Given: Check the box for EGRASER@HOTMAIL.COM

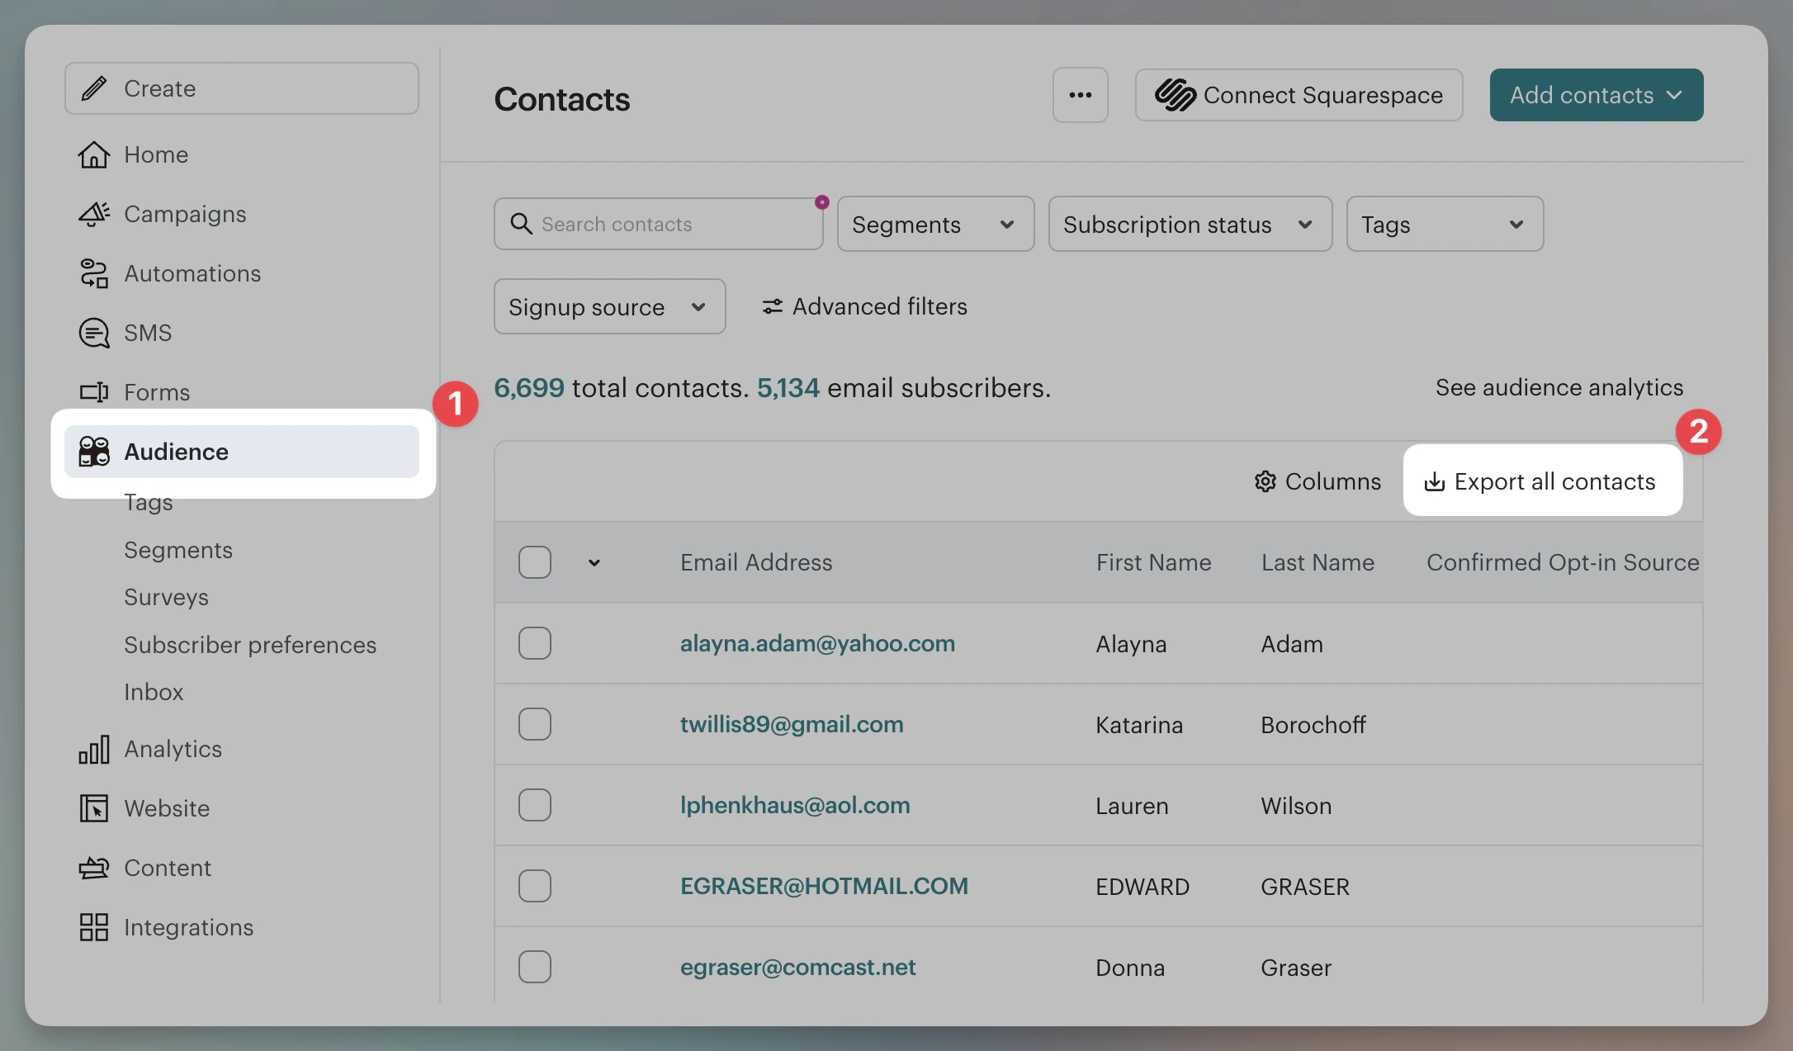Looking at the screenshot, I should click(535, 886).
